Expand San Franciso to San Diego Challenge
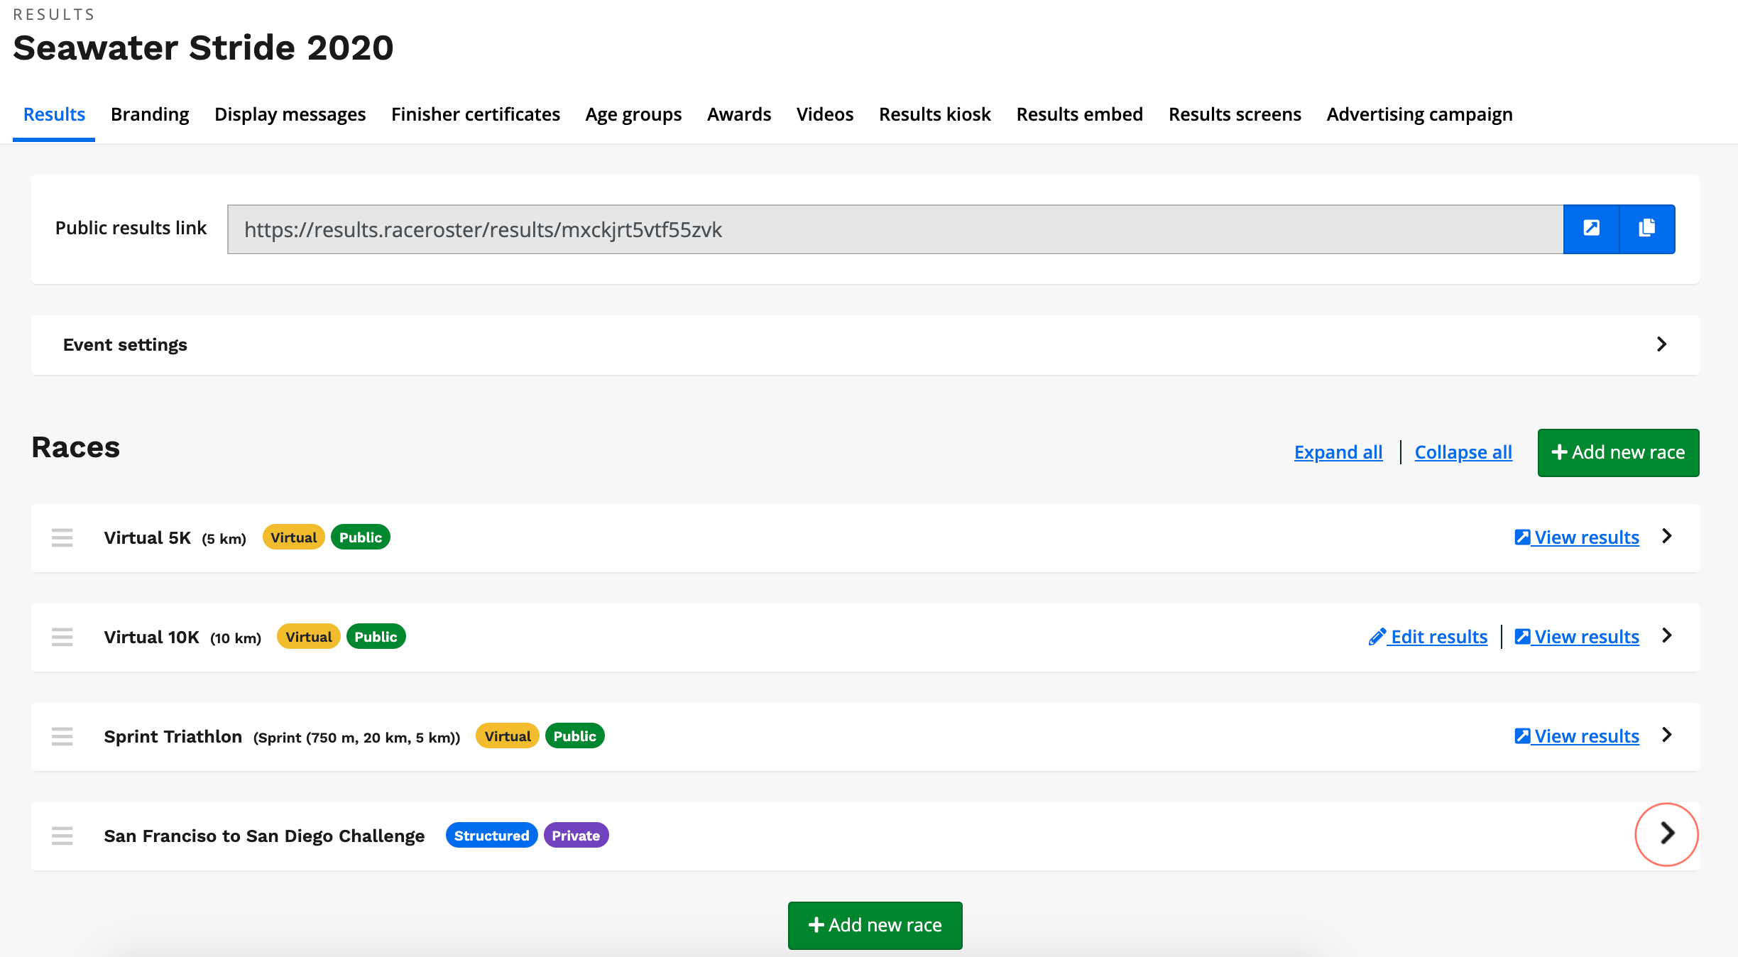Viewport: 1738px width, 957px height. (x=1667, y=833)
